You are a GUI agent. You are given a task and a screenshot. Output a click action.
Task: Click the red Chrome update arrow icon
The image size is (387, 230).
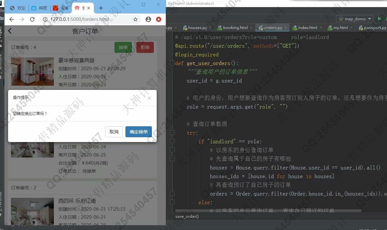tap(159, 19)
